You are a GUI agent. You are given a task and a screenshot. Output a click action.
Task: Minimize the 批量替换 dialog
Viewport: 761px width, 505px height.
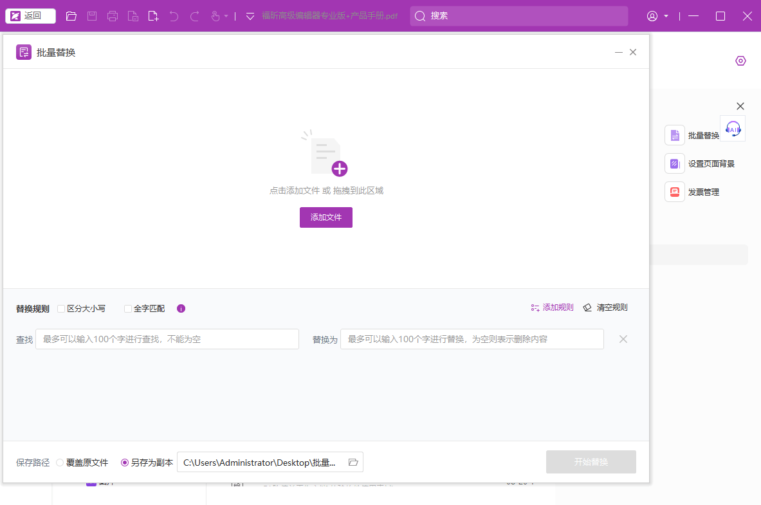pyautogui.click(x=618, y=52)
